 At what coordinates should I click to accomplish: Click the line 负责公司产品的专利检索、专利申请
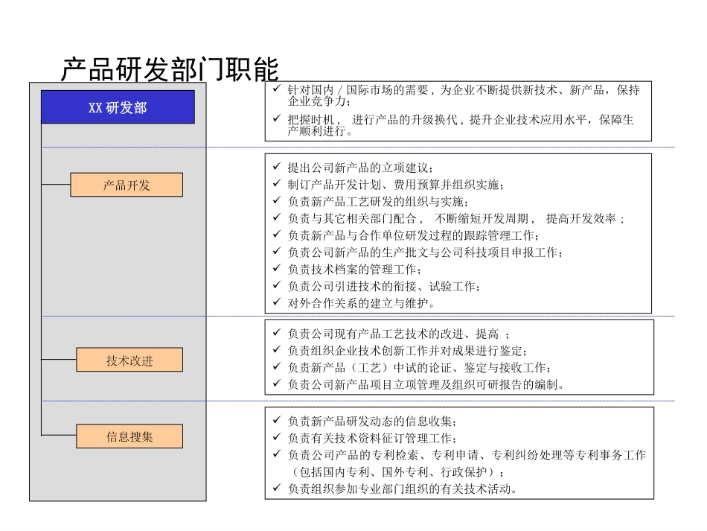(x=467, y=455)
